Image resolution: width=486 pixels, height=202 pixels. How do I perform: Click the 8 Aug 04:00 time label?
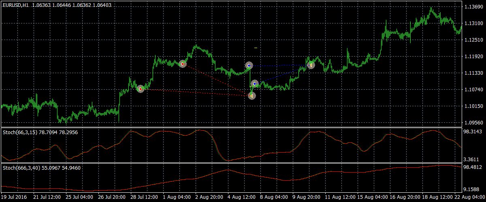click(x=274, y=198)
